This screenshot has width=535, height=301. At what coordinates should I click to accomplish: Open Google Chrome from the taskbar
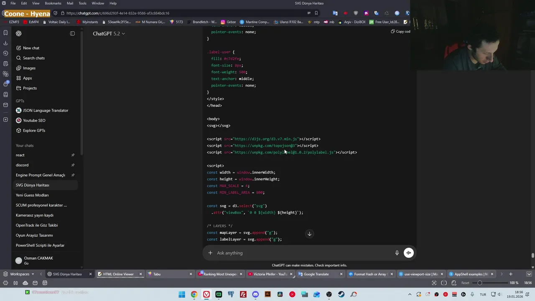click(x=194, y=294)
